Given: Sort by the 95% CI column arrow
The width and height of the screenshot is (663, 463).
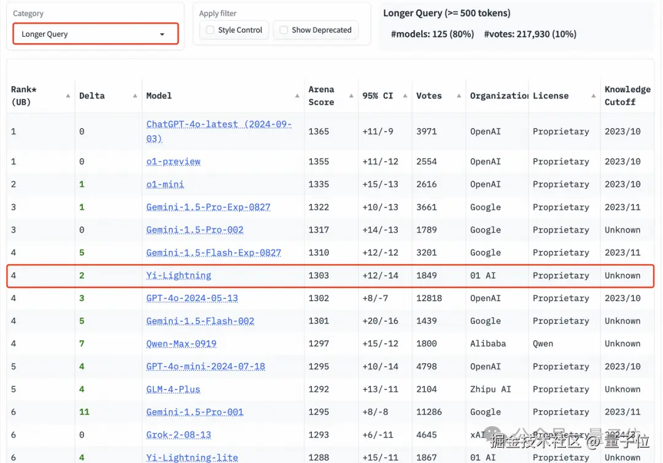Looking at the screenshot, I should tap(405, 96).
